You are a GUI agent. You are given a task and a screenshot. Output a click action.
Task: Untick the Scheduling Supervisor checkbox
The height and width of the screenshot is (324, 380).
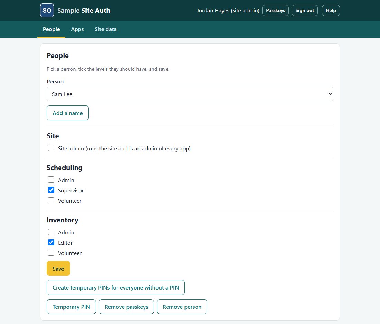click(51, 190)
